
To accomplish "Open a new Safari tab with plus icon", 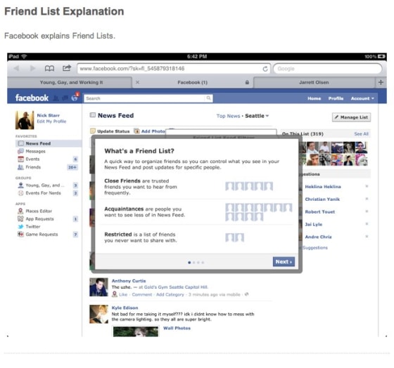I will tap(381, 82).
